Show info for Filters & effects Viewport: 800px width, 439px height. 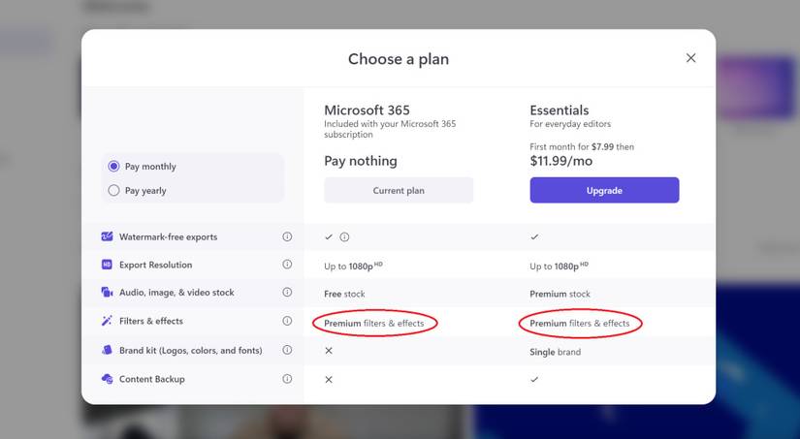[287, 321]
